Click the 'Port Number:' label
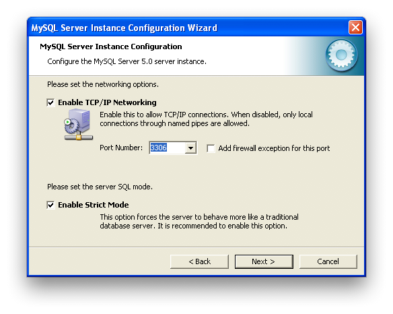Viewport: 393px width, 314px height. [x=121, y=148]
